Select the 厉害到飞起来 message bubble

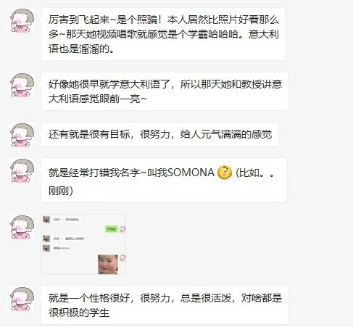163,34
